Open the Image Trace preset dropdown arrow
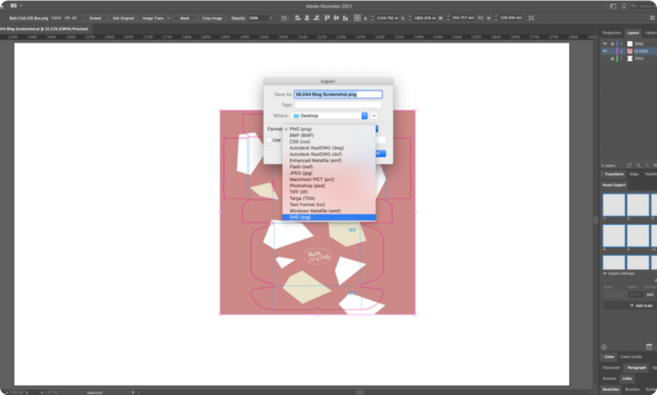 [169, 18]
